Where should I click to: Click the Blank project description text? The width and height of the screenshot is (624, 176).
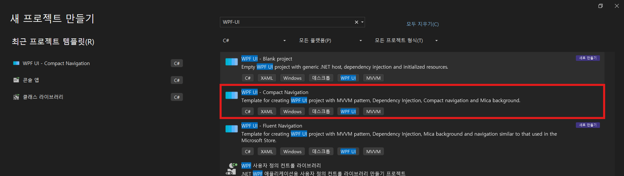tap(345, 67)
